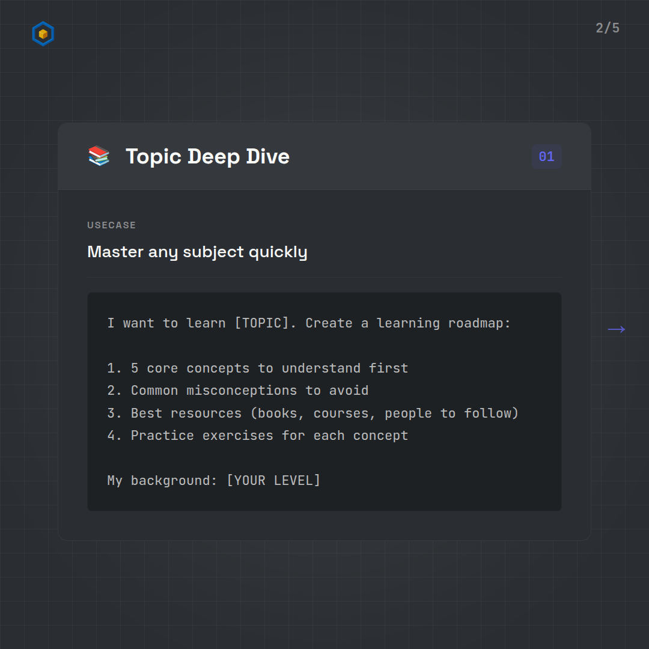Select the 'Common misconceptions to avoid' line
This screenshot has width=649, height=649.
click(x=238, y=391)
